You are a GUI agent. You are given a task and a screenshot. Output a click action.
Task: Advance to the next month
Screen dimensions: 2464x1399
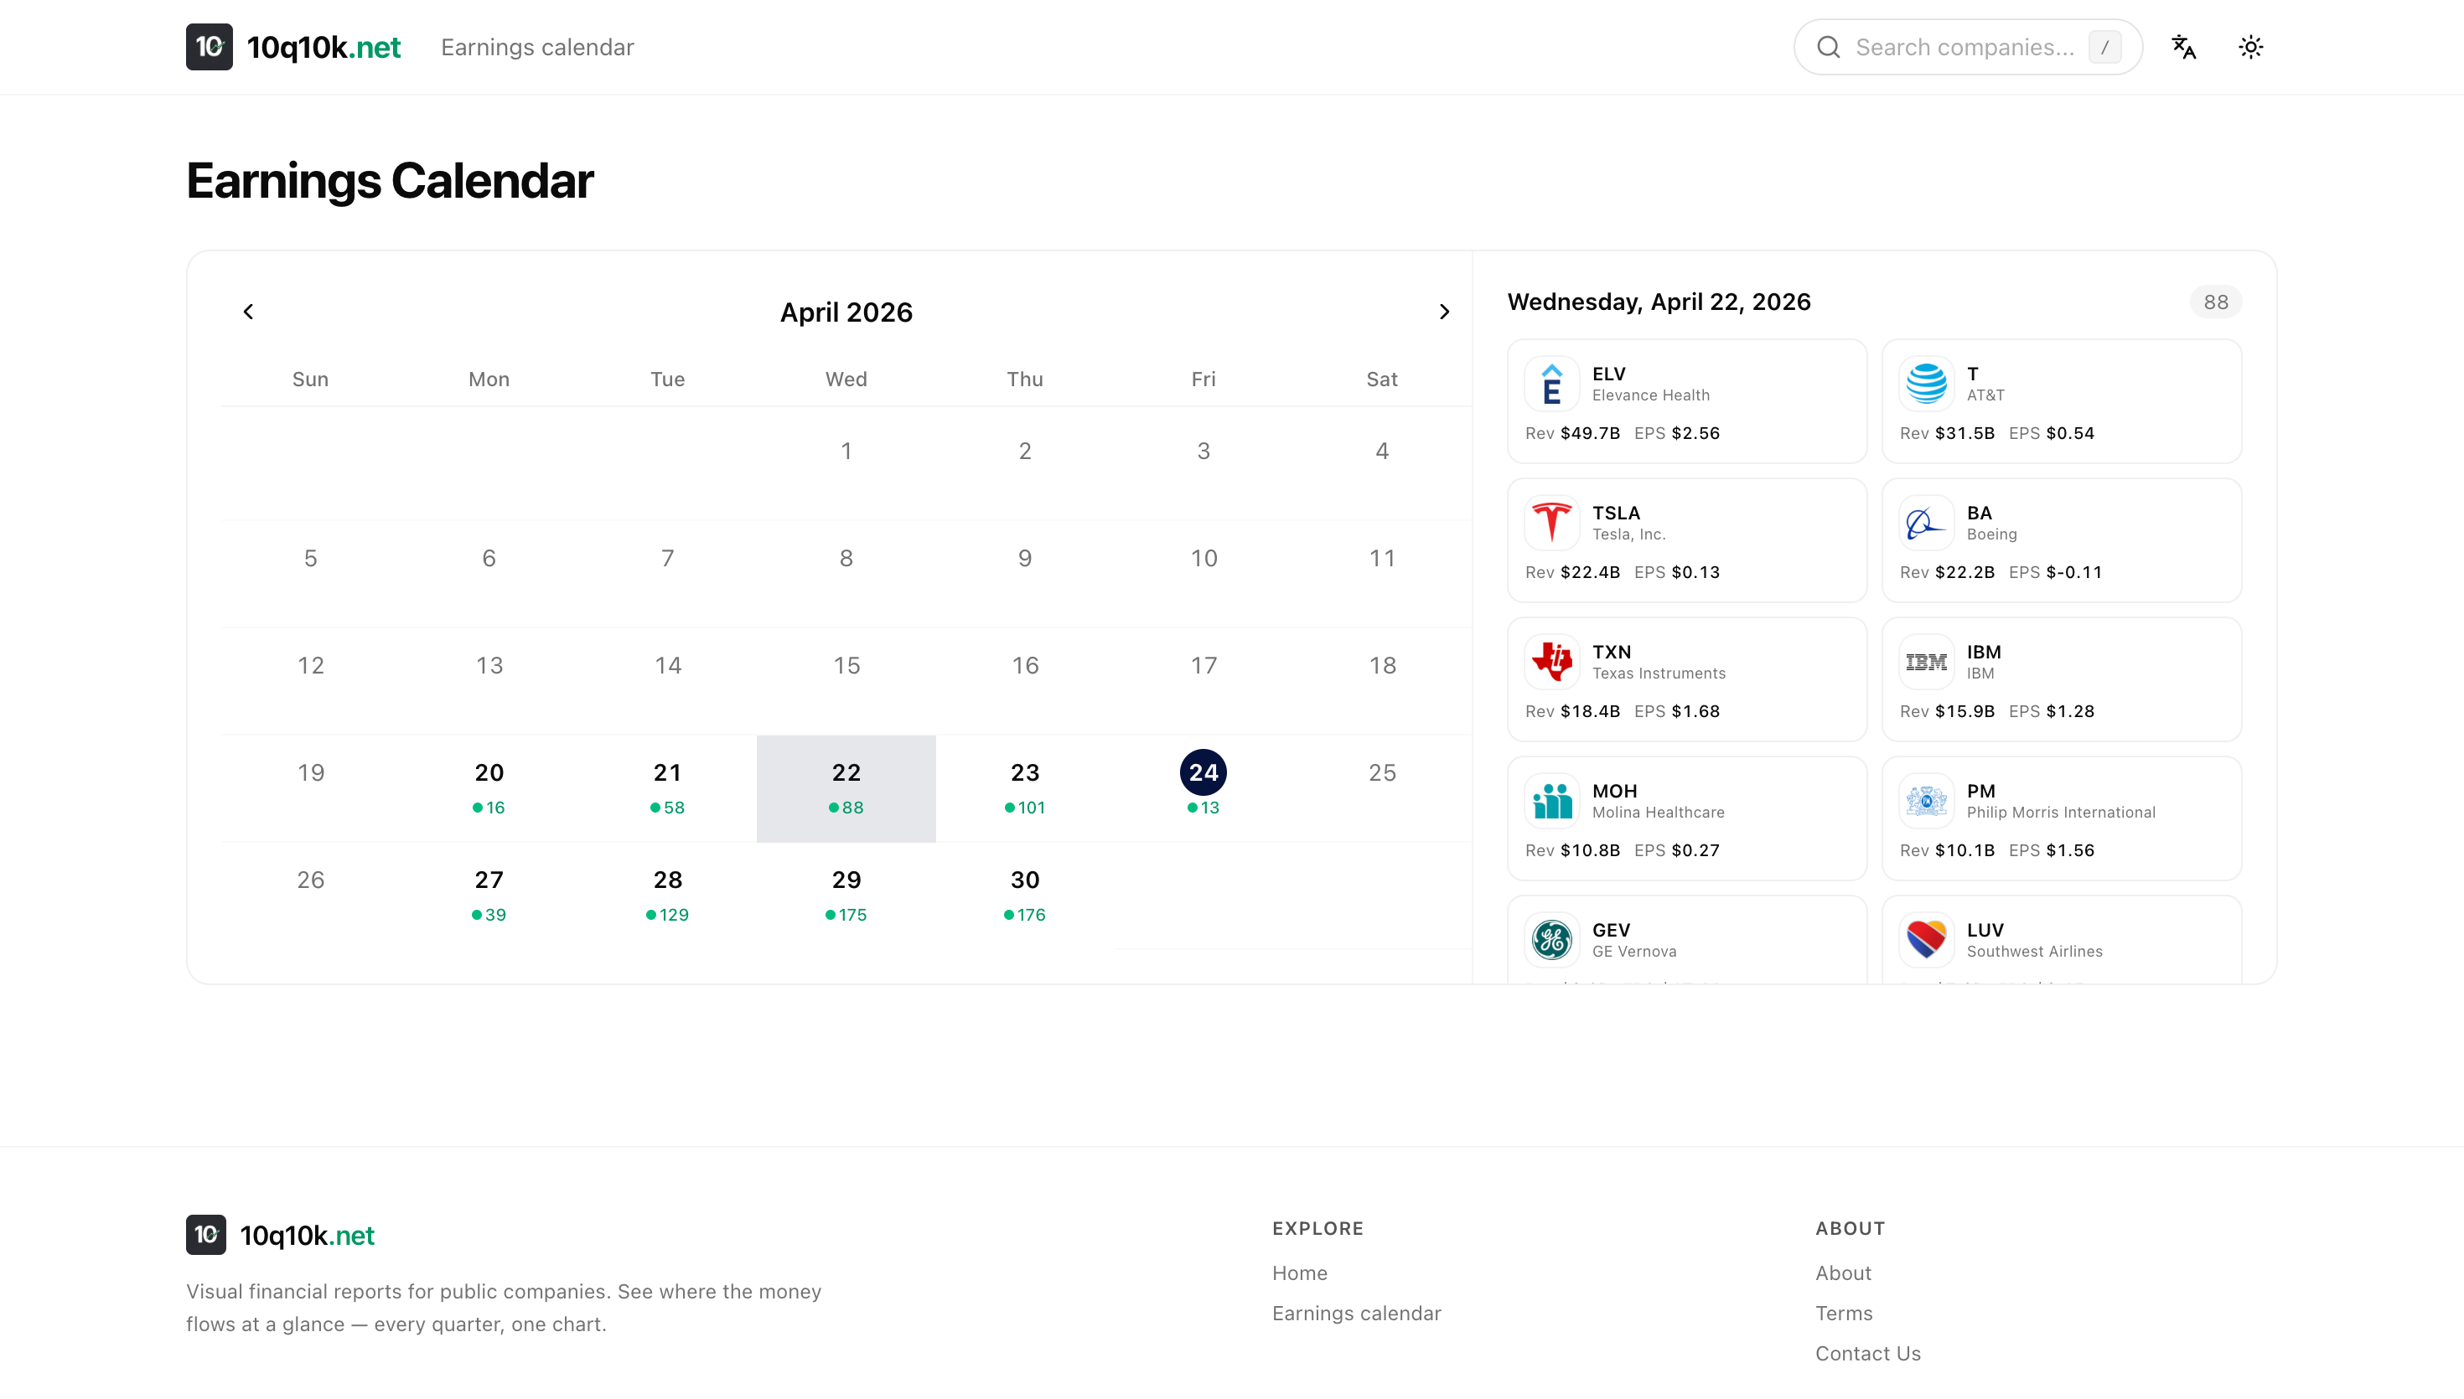coord(1444,312)
